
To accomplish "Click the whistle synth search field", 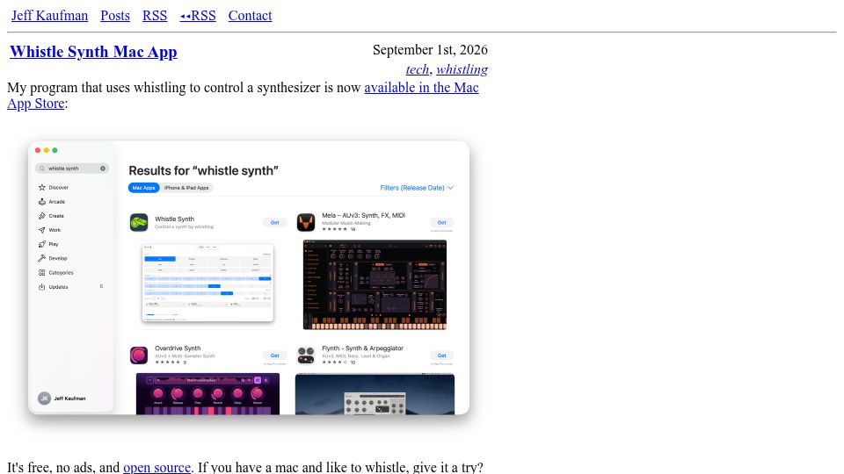I will click(72, 169).
